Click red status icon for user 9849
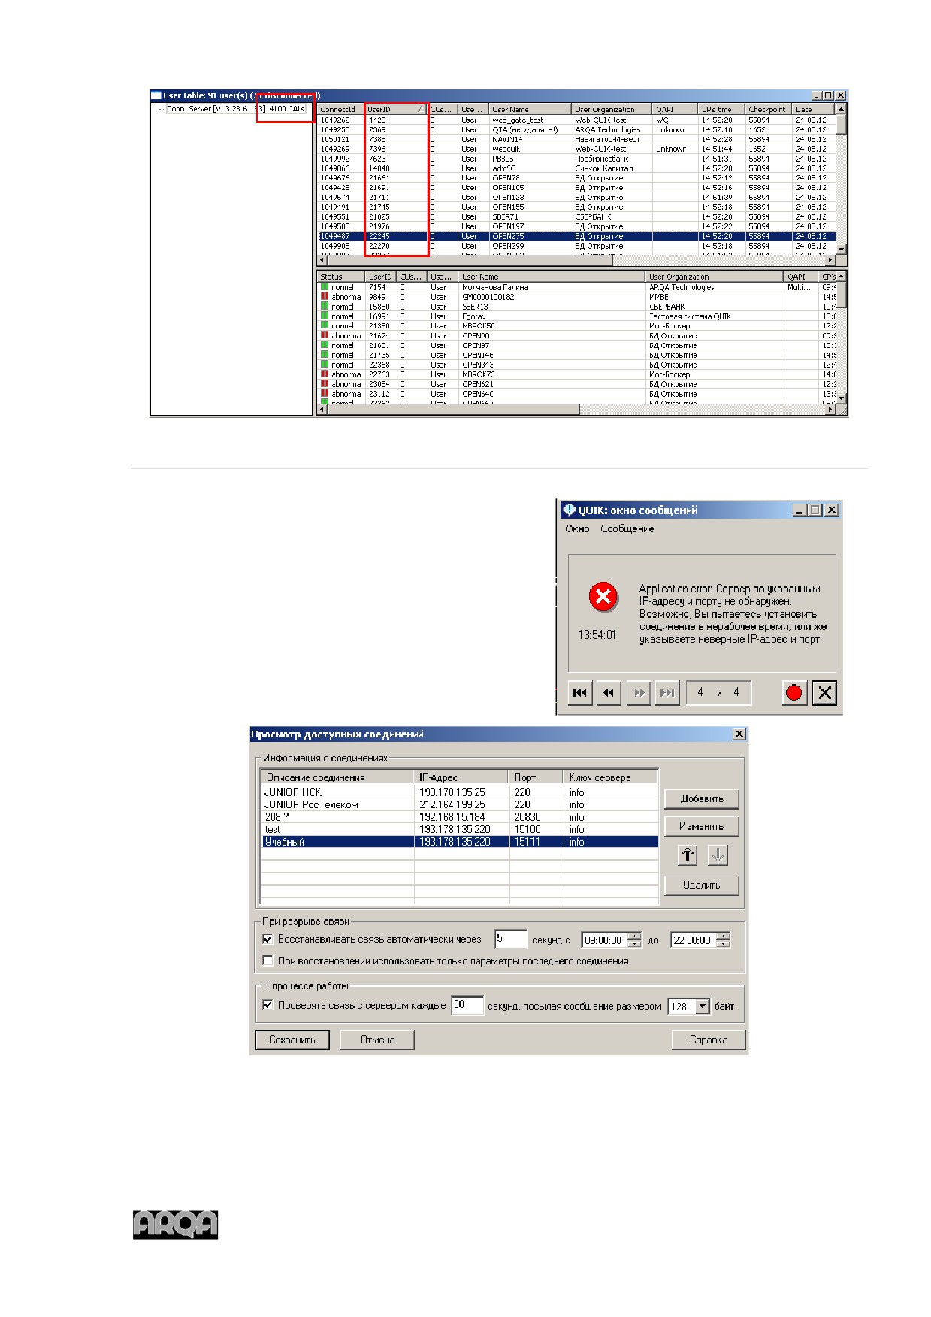Image resolution: width=931 pixels, height=1317 pixels. coord(325,297)
